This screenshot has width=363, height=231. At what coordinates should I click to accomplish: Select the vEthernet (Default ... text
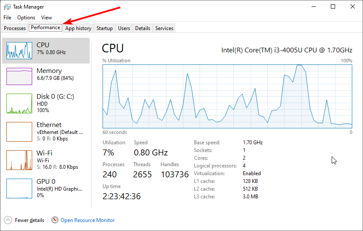click(x=60, y=132)
